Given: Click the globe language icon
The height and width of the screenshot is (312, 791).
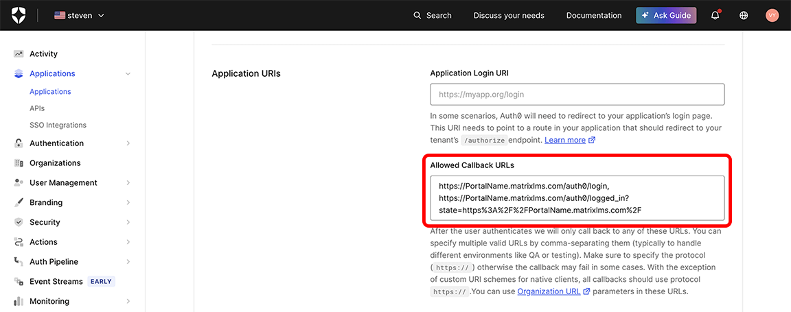Looking at the screenshot, I should tap(743, 15).
